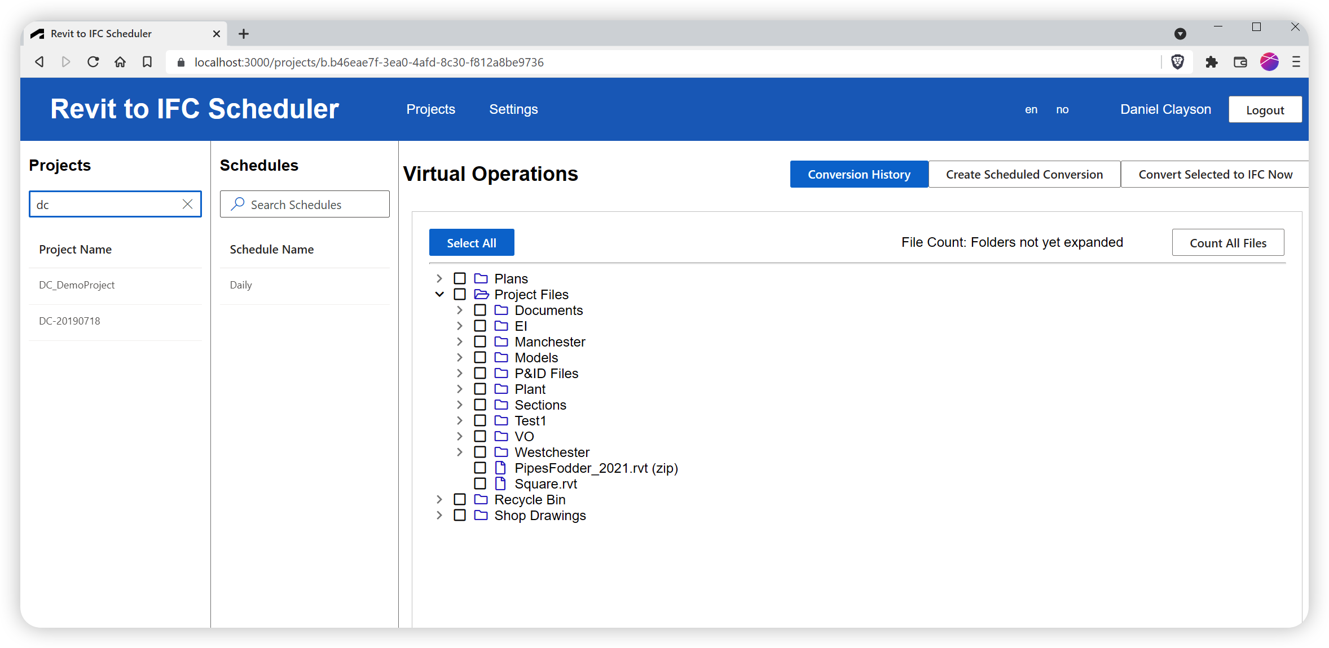Click the Count All Files button
The image size is (1329, 648).
pos(1227,243)
